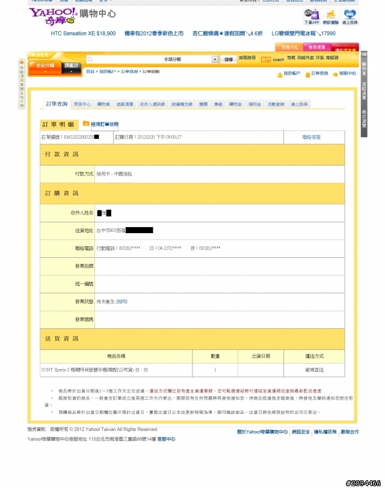Open 進階搜尋 advanced search link
Viewport: 385px width, 488px height.
point(247,58)
